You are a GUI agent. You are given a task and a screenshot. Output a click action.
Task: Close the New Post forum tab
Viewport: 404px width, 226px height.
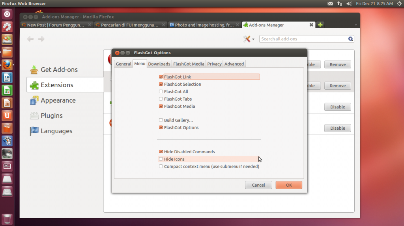[x=90, y=25]
